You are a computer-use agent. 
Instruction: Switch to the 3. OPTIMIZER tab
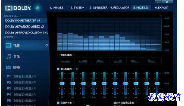click(98, 8)
